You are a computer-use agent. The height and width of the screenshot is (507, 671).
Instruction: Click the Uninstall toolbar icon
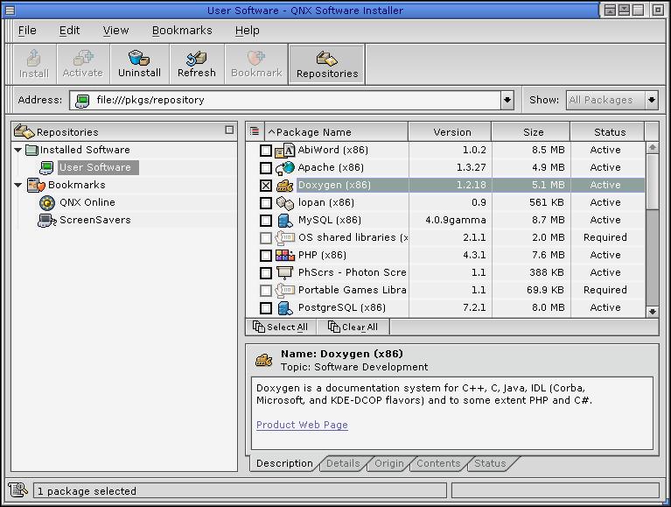[139, 58]
